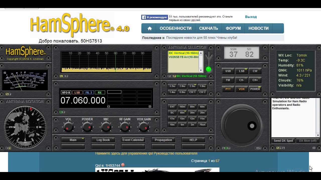The width and height of the screenshot is (321, 180).
Task: Click the MIC knob
Action: (106, 127)
